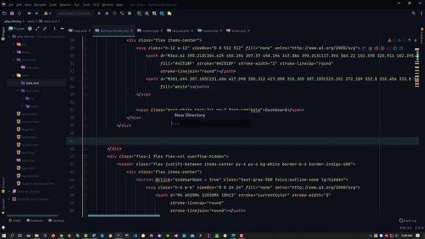This screenshot has height=239, width=425.
Task: Open the Project view dropdown in tool window
Action: click(x=17, y=29)
